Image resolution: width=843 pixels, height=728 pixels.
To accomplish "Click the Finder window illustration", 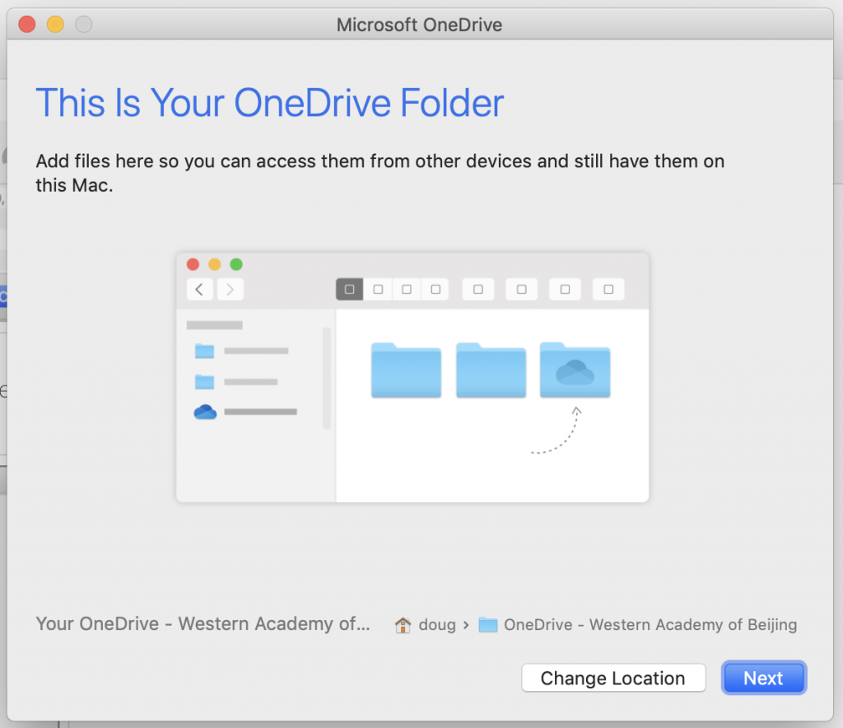I will (x=412, y=377).
